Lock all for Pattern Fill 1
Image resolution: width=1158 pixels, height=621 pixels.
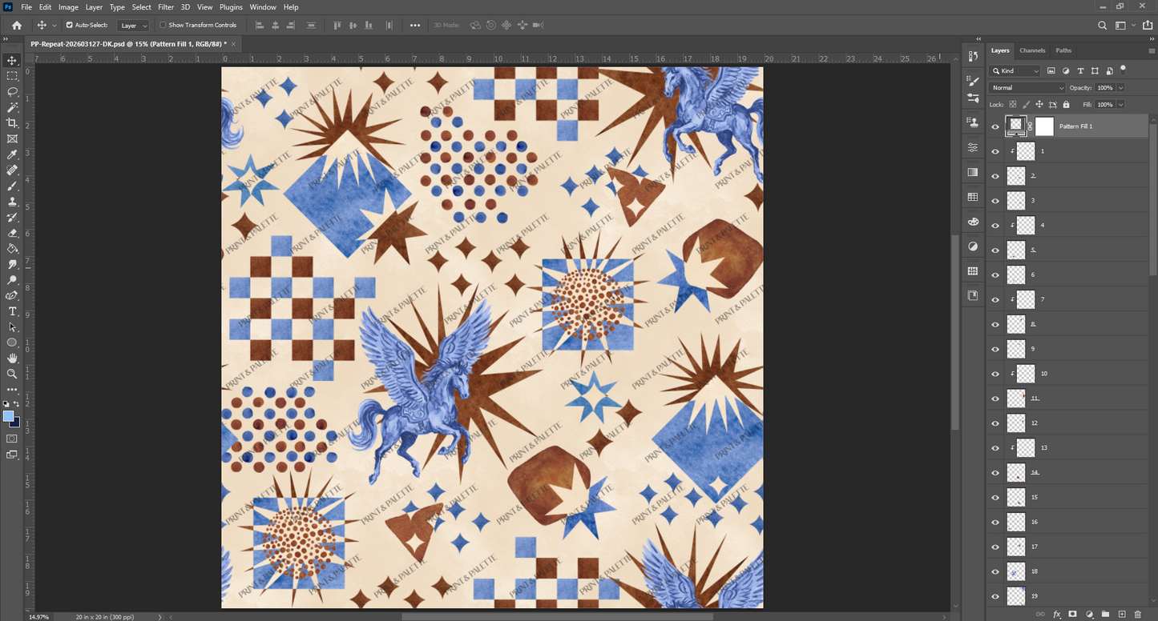[x=1066, y=104]
